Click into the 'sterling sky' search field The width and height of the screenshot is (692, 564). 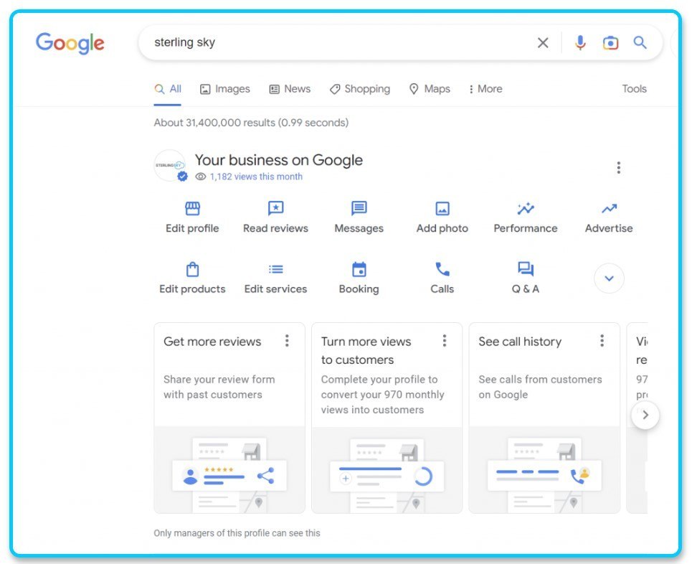pyautogui.click(x=336, y=42)
